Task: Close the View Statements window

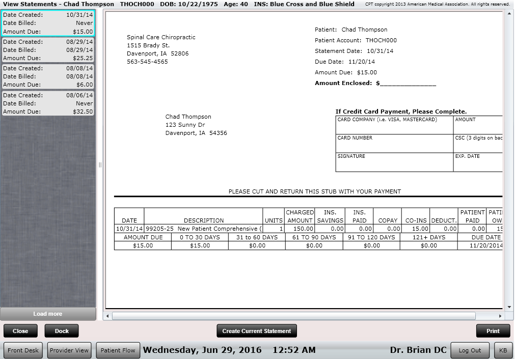Action: tap(20, 330)
